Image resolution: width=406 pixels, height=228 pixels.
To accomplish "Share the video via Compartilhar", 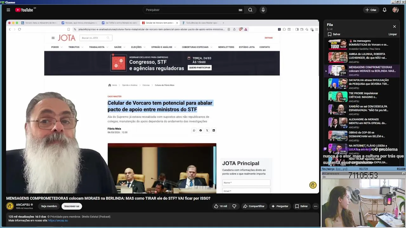I will coord(254,206).
